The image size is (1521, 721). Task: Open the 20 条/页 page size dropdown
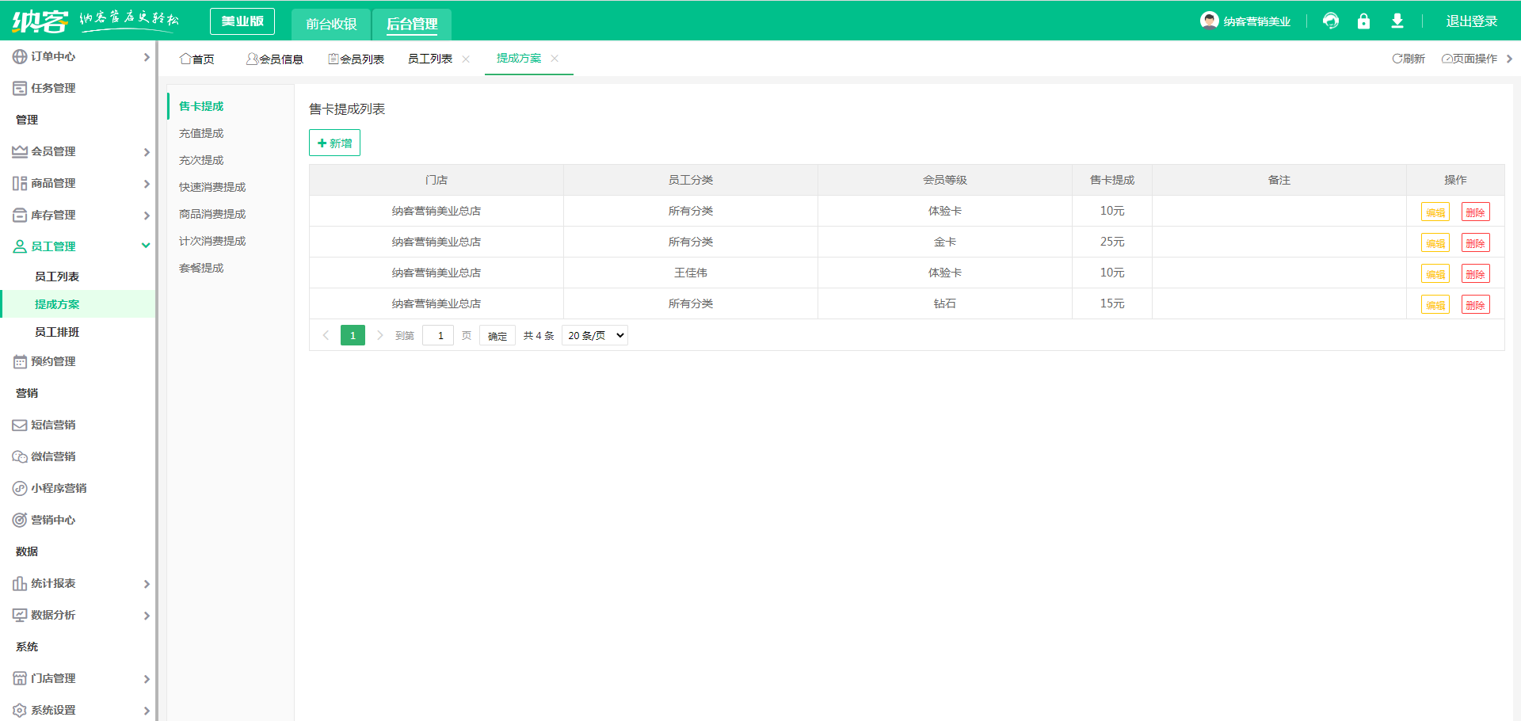click(x=595, y=336)
